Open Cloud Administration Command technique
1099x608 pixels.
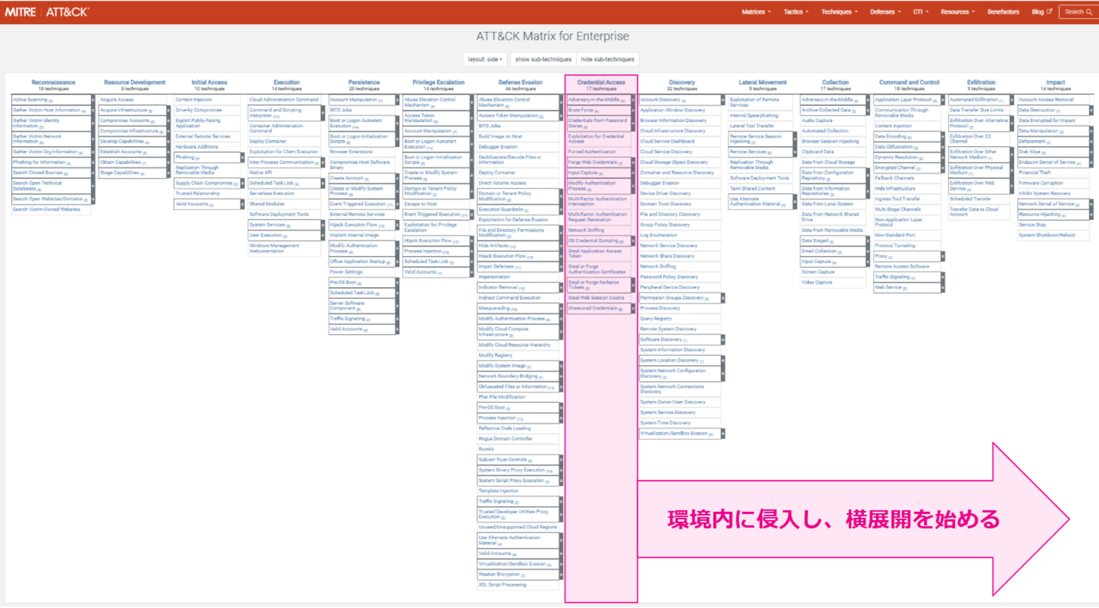pyautogui.click(x=284, y=100)
